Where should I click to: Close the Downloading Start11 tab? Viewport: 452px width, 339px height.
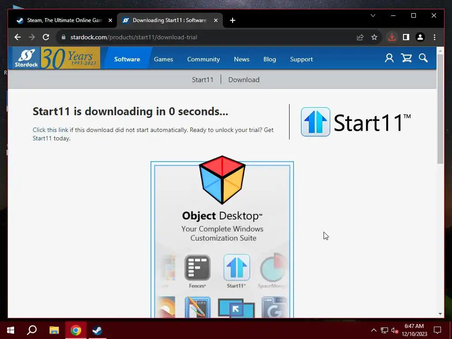coord(215,20)
